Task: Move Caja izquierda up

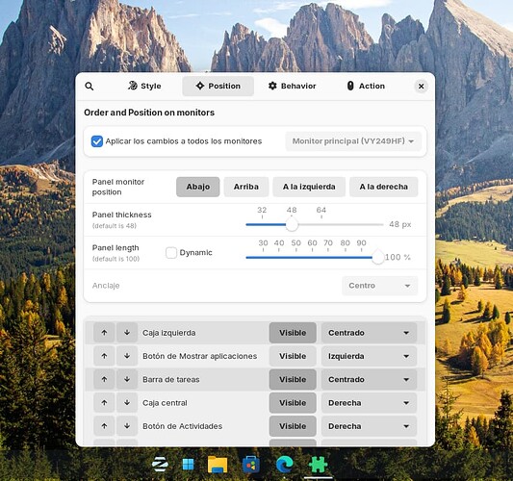Action: (104, 333)
